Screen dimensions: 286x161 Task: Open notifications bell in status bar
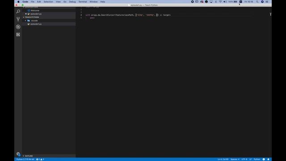click(x=268, y=159)
